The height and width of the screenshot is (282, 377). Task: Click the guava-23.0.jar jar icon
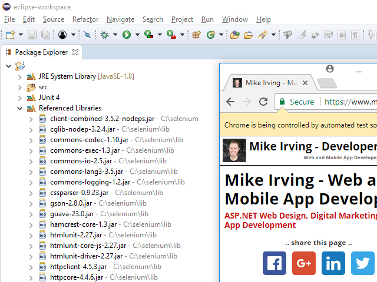[x=42, y=214]
